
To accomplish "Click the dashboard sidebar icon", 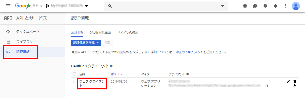I will click(8, 32).
